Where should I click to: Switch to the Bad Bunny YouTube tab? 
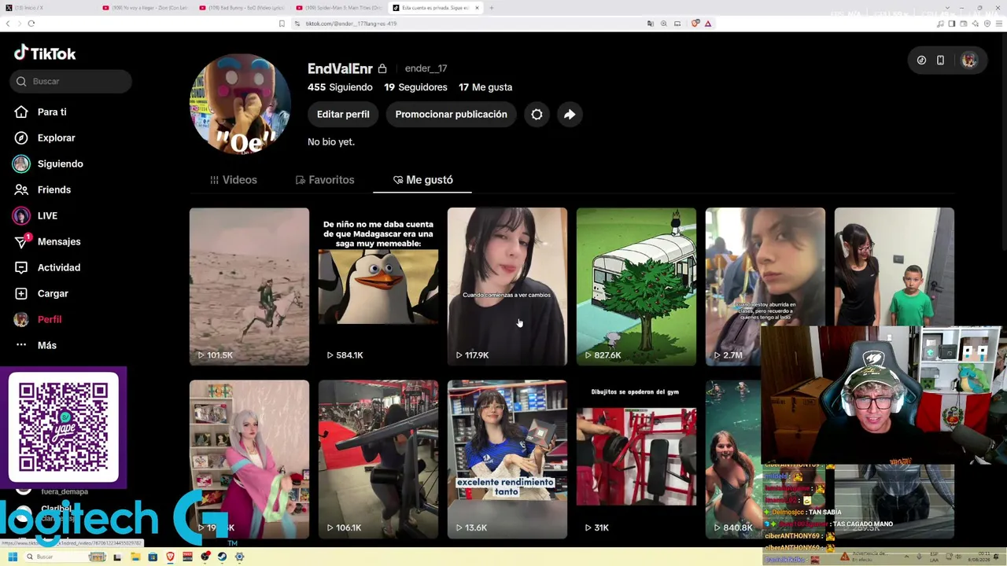tap(242, 8)
